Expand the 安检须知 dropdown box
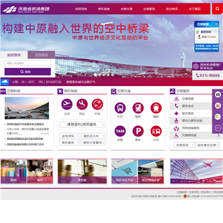223x223 pixels. tap(69, 136)
